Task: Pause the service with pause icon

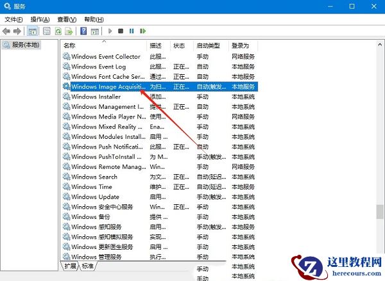Action: [132, 31]
